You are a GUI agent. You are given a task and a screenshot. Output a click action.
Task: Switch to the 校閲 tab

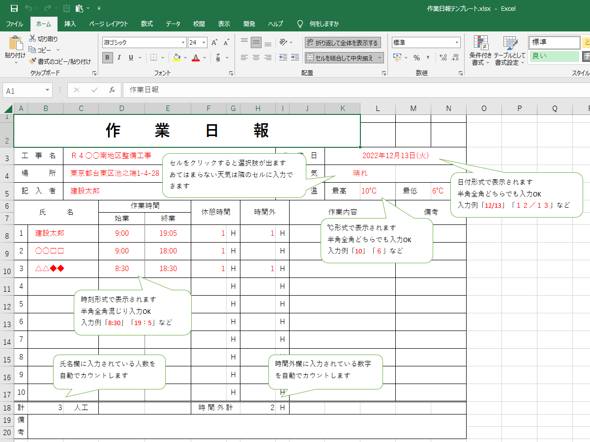pyautogui.click(x=199, y=24)
